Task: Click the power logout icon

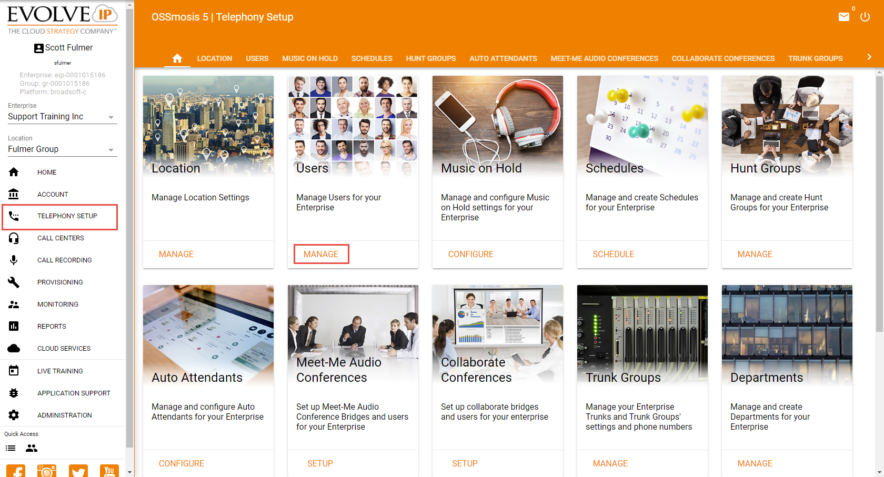Action: point(865,17)
